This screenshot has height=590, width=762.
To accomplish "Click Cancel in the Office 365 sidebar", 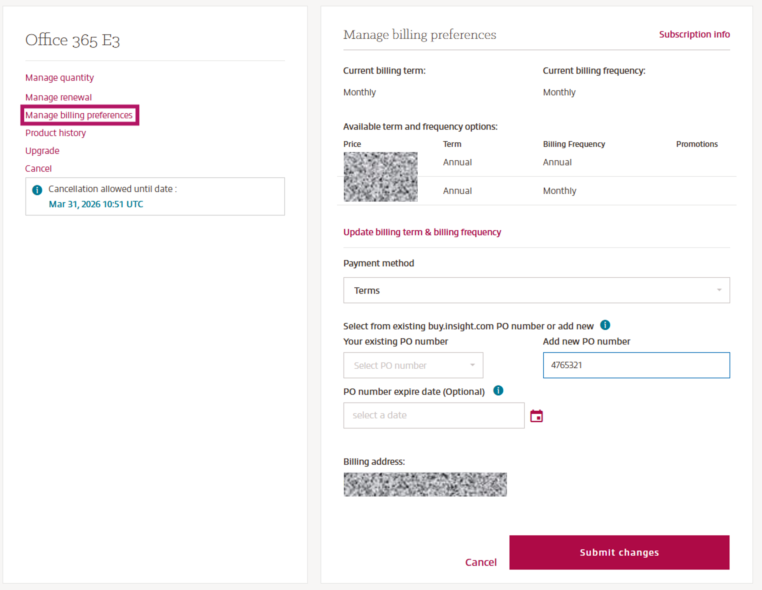I will pyautogui.click(x=38, y=168).
